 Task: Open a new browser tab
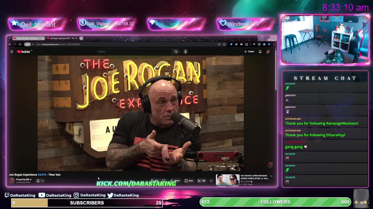pos(81,38)
